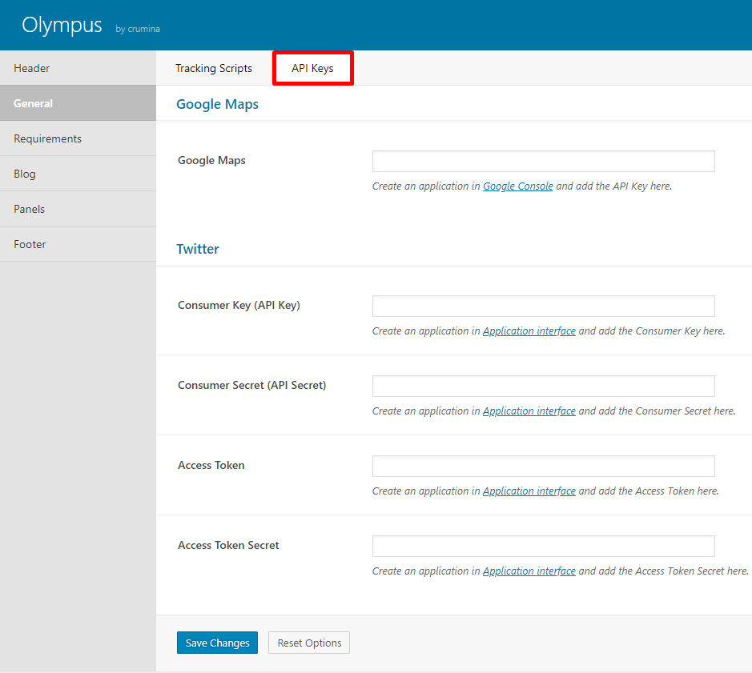Screen dimensions: 752x673
Task: Open Application interface link under Access Token Secret
Action: pos(529,571)
